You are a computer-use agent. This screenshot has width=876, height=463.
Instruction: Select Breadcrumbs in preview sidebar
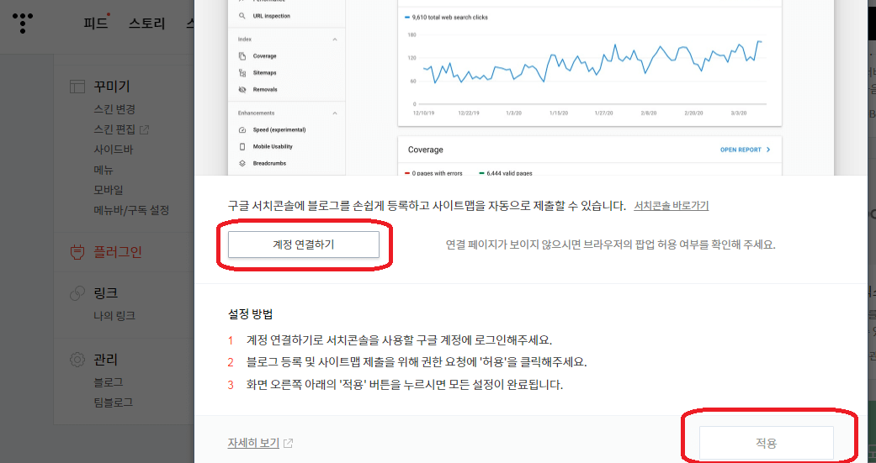point(270,164)
